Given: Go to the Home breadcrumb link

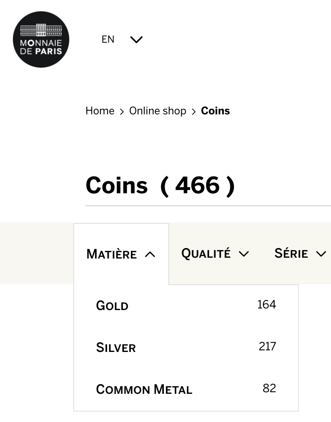Looking at the screenshot, I should (100, 111).
